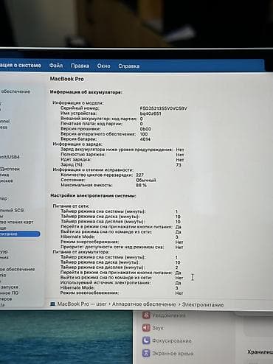273x364 pixels.
Task: Click the 'Информация о модели:' label
Action: pos(78,103)
